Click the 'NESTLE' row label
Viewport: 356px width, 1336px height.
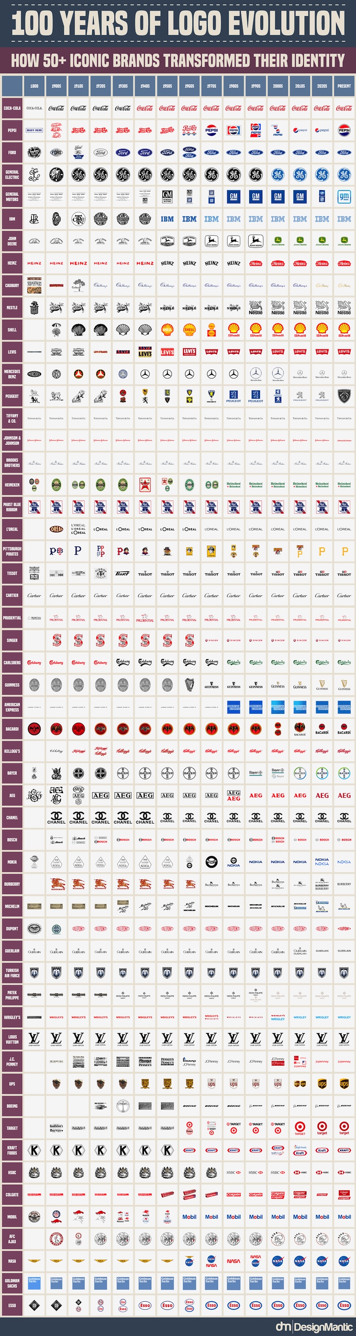point(12,307)
